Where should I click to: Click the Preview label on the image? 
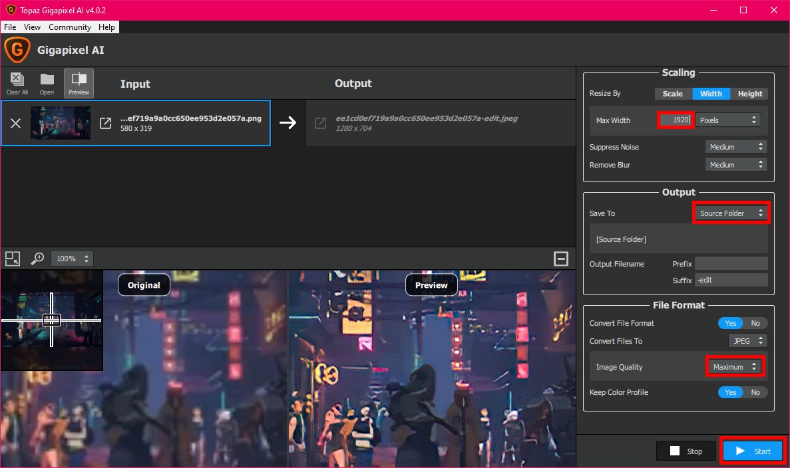click(x=431, y=285)
